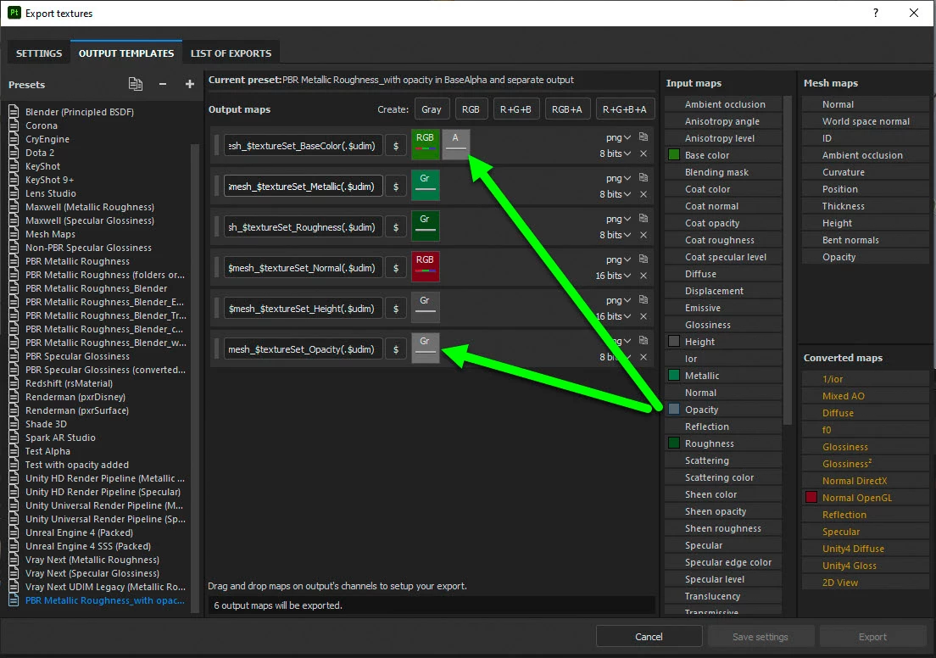This screenshot has width=936, height=658.
Task: Duplicate the BaseColor output map
Action: pyautogui.click(x=643, y=137)
